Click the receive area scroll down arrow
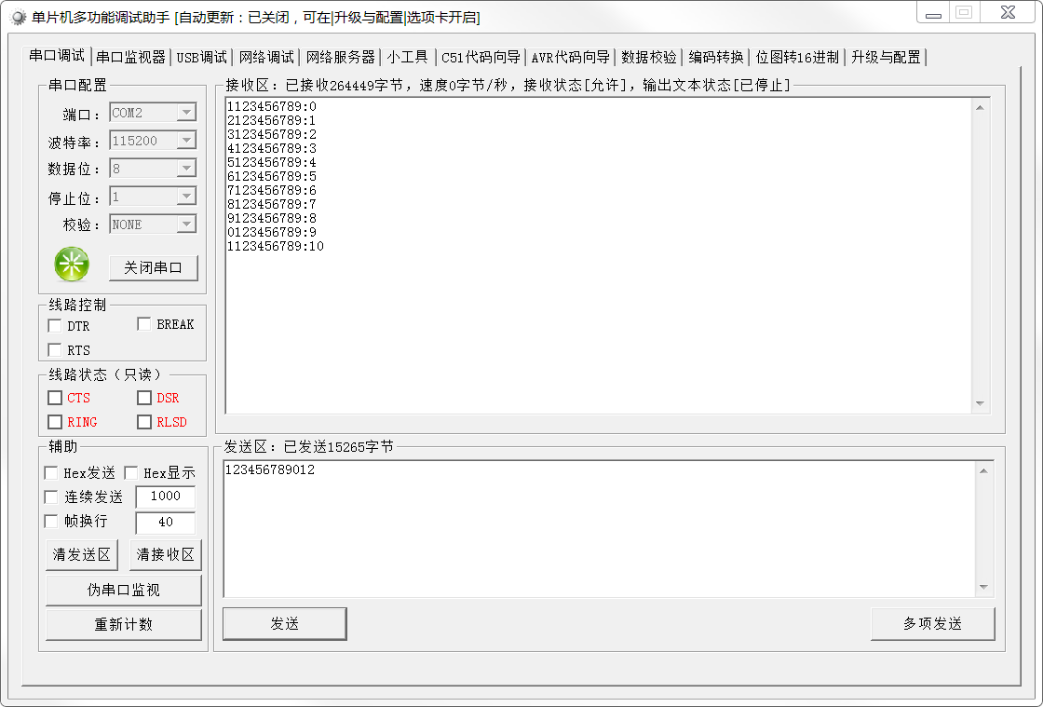Viewport: 1043px width, 707px height. point(980,403)
